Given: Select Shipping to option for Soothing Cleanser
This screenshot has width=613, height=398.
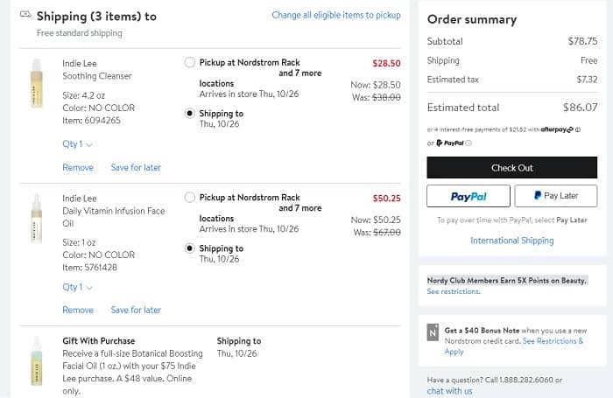Looking at the screenshot, I should (190, 114).
